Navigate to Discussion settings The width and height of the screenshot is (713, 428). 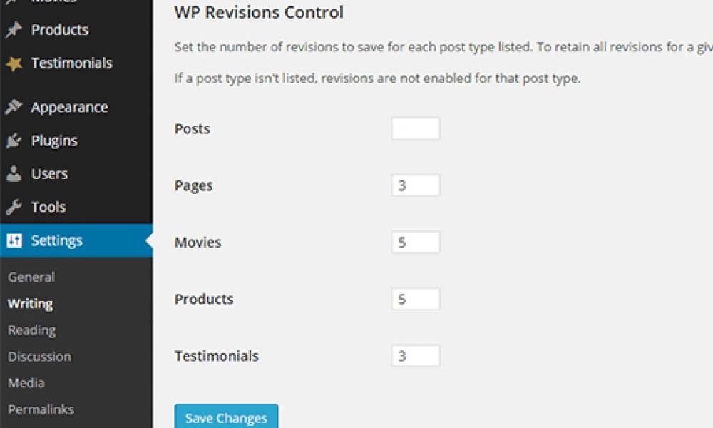39,357
